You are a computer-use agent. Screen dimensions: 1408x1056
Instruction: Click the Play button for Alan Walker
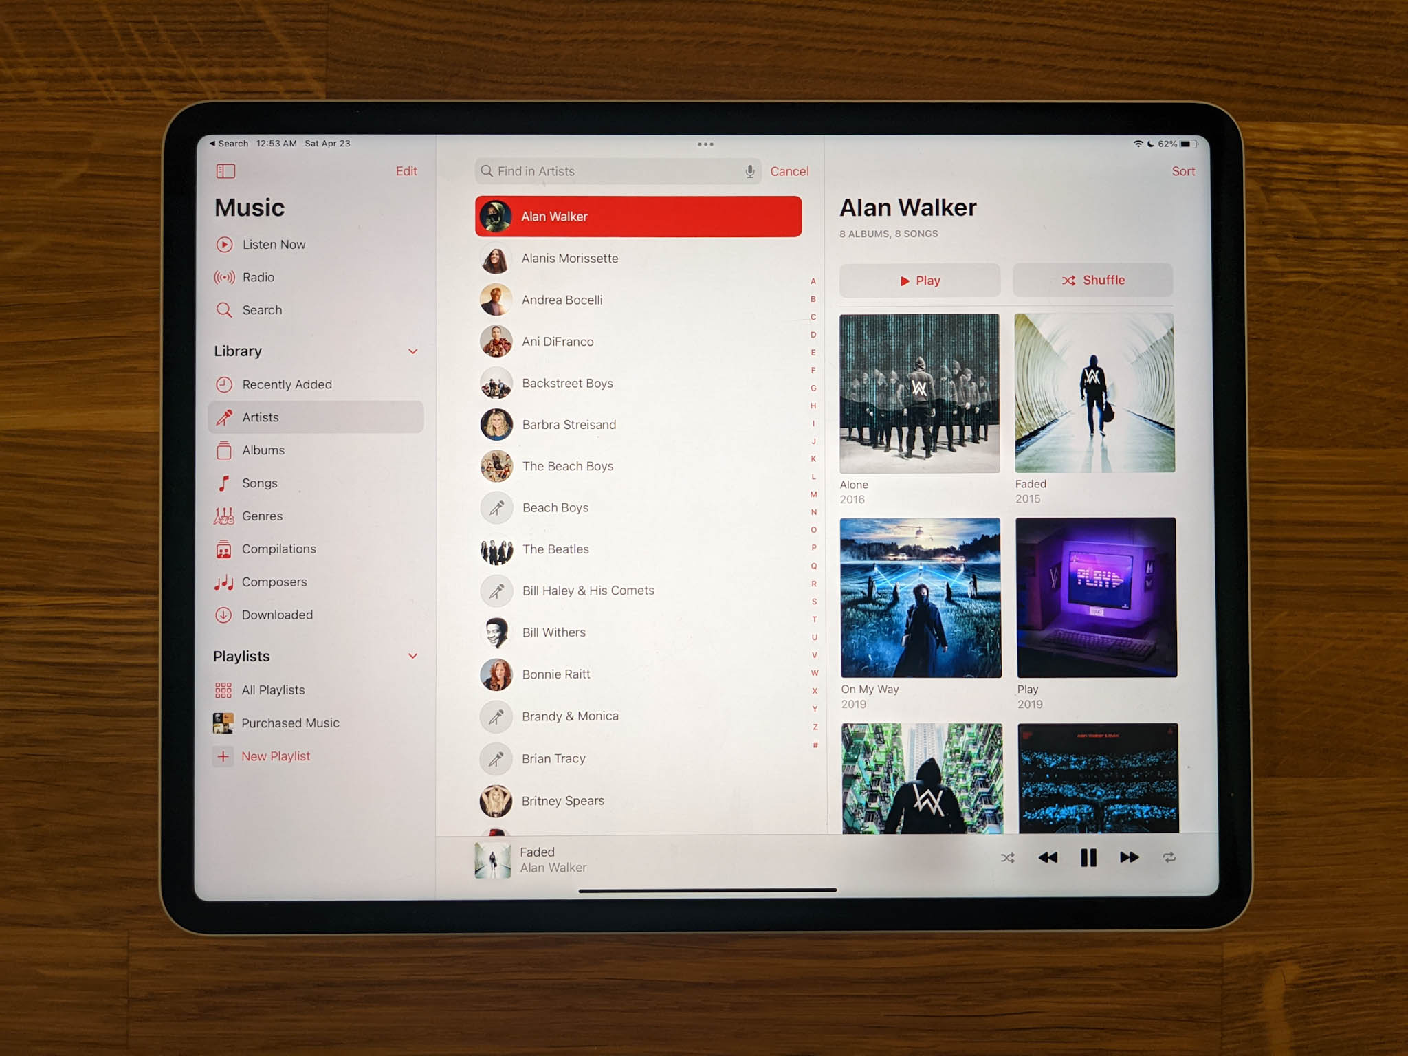[x=919, y=280]
